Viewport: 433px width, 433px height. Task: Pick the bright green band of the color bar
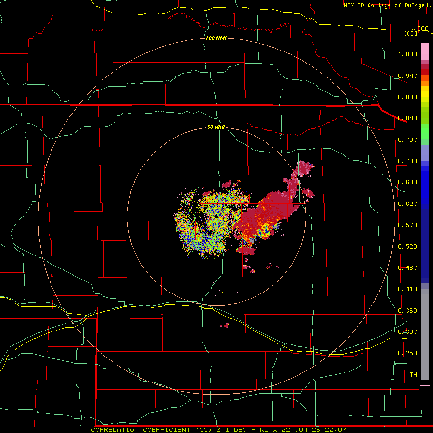(425, 131)
